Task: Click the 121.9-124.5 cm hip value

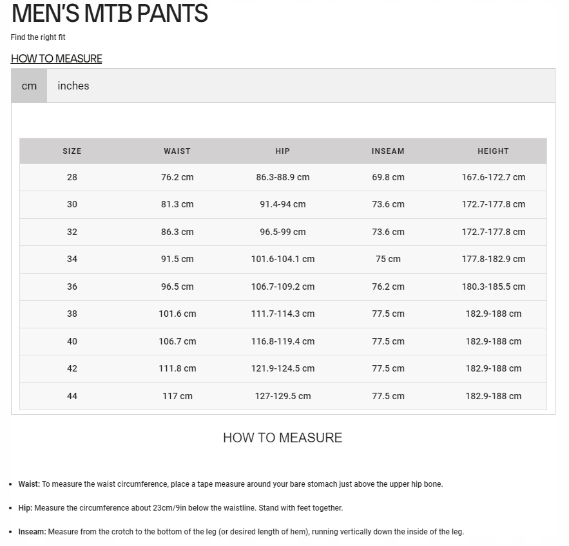Action: click(283, 368)
